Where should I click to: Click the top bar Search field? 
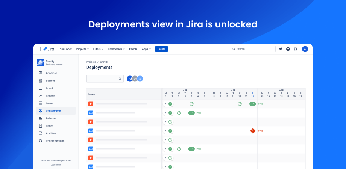click(x=253, y=49)
